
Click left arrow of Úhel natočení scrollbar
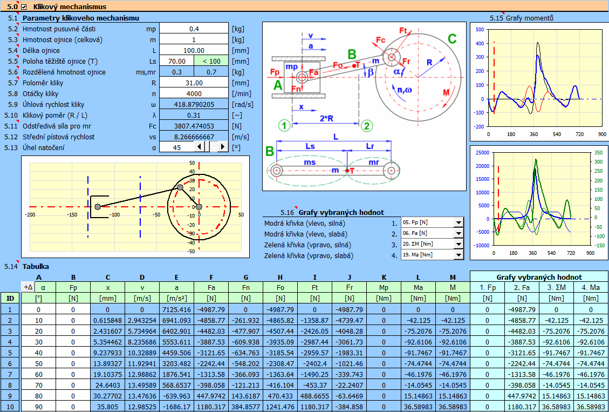point(199,147)
